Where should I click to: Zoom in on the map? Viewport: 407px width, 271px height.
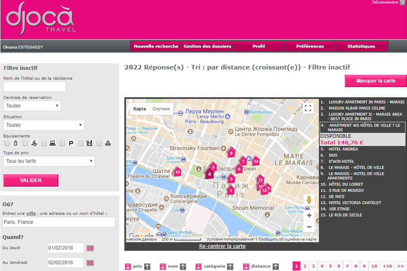tap(309, 215)
